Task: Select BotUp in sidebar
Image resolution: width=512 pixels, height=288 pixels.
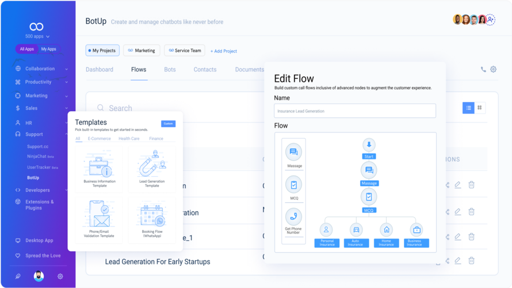Action: (x=33, y=178)
